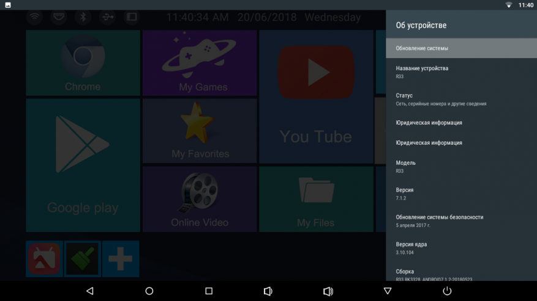The height and width of the screenshot is (301, 537).
Task: Open the second Юридическая информация entry
Action: click(461, 143)
